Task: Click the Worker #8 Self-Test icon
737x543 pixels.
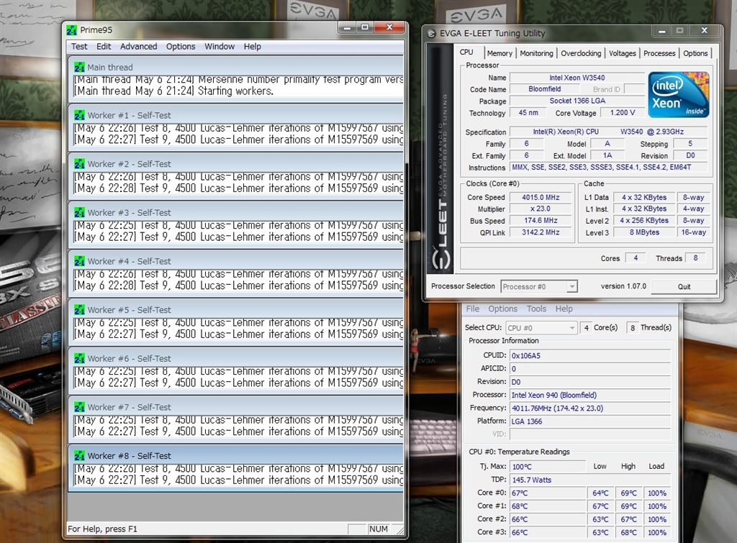Action: [x=79, y=456]
